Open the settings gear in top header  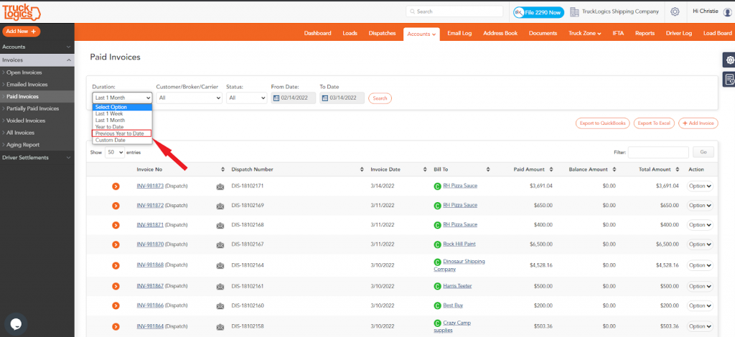[x=675, y=11]
